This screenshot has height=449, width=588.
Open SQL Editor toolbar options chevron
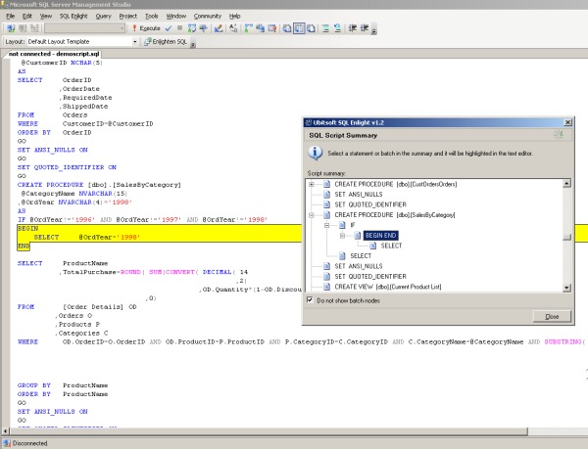click(374, 30)
